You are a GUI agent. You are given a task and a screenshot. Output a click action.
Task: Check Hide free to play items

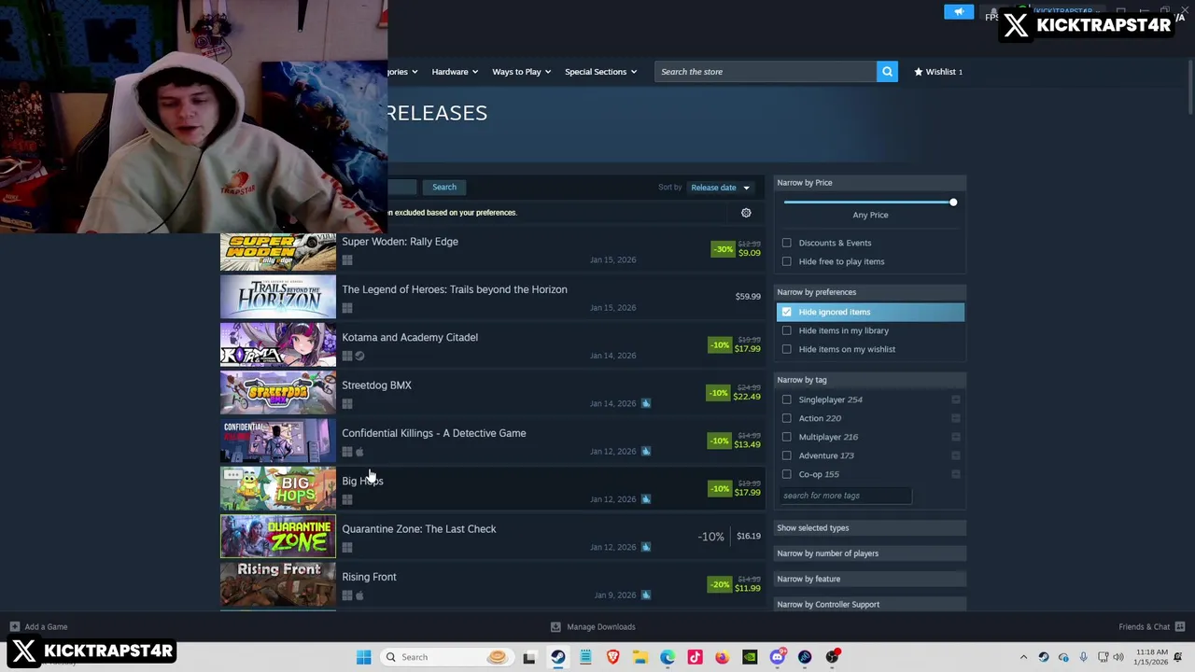(786, 261)
